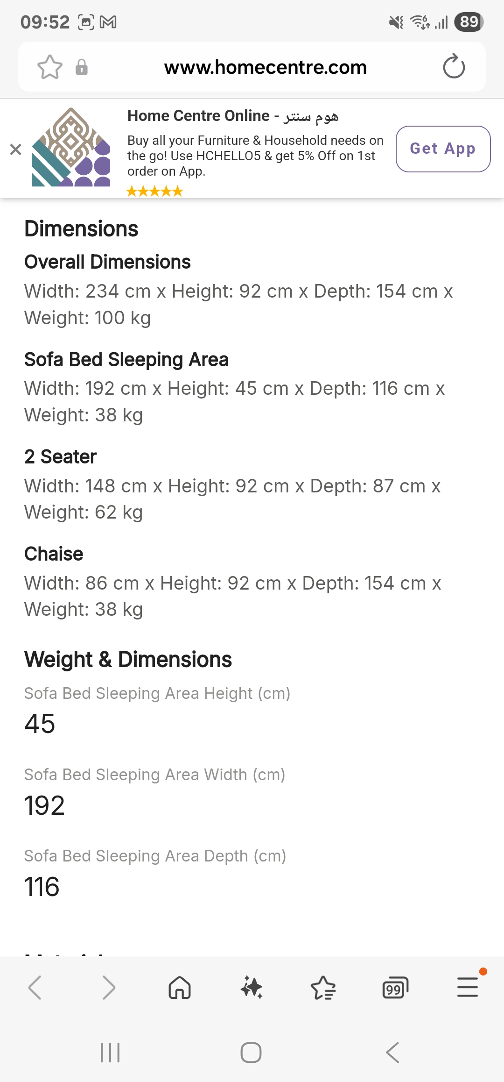The height and width of the screenshot is (1082, 504).
Task: Toggle the mute icon in status bar
Action: (x=396, y=21)
